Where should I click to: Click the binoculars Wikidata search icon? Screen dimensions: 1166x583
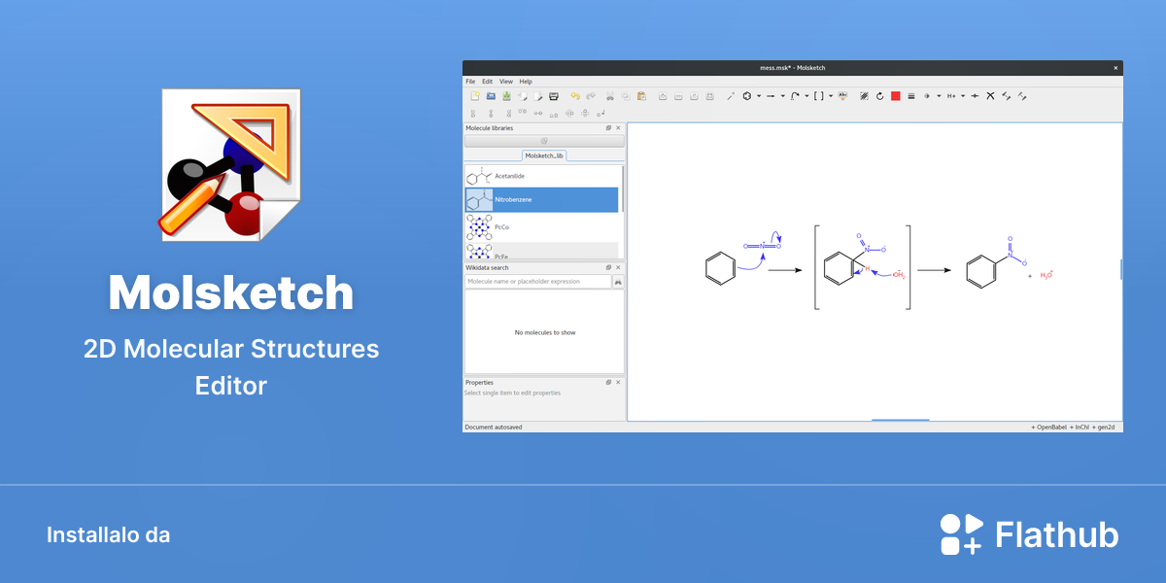pyautogui.click(x=618, y=282)
